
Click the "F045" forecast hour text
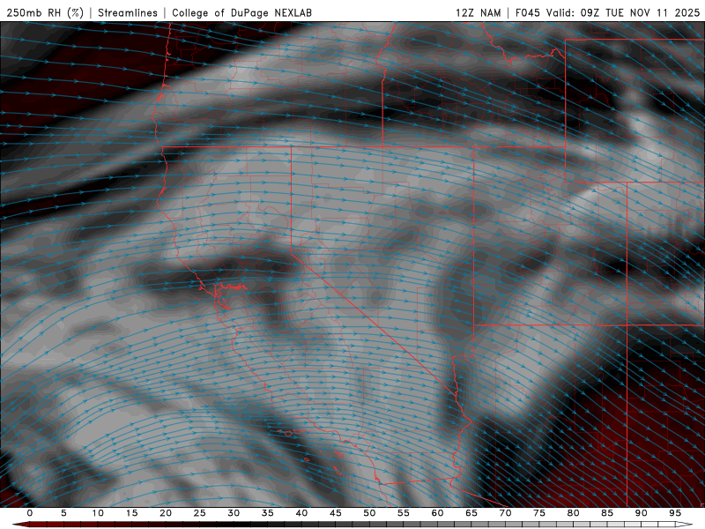[x=527, y=12]
